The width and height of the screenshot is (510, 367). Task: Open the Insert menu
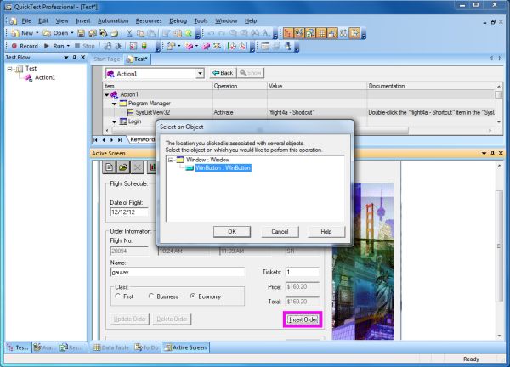[83, 20]
